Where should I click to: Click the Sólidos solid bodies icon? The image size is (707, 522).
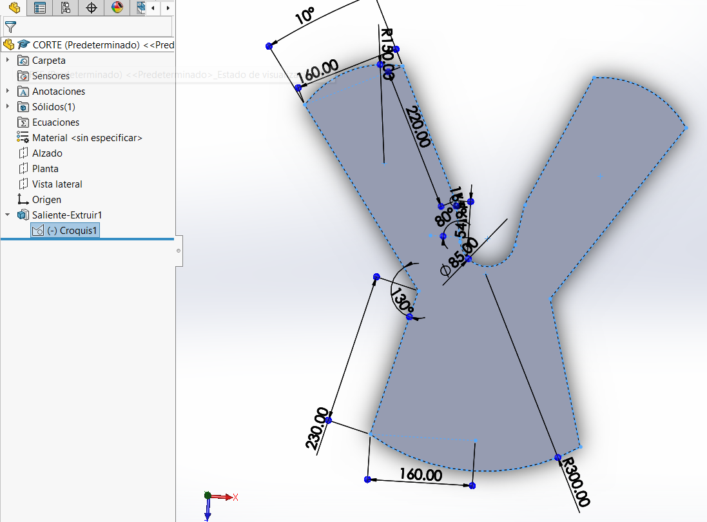point(23,107)
